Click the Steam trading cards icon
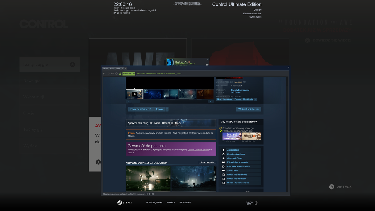 click(224, 166)
